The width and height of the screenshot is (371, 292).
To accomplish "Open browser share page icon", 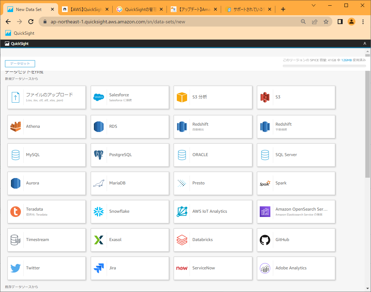I will click(x=315, y=22).
